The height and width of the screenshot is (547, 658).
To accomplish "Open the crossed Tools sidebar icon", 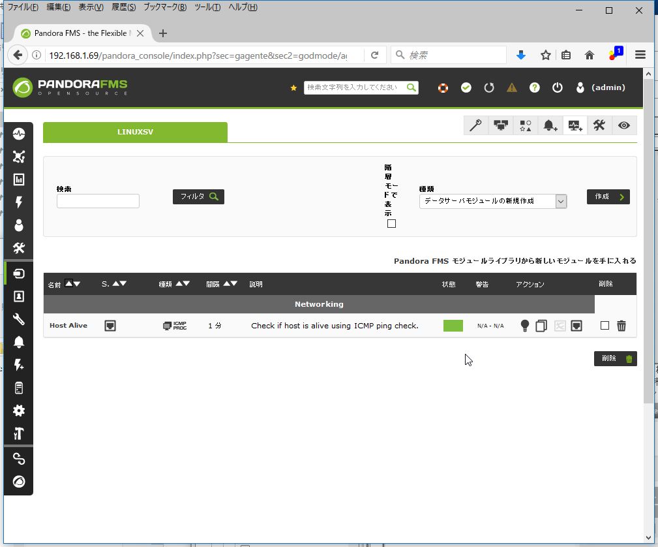I will click(18, 248).
